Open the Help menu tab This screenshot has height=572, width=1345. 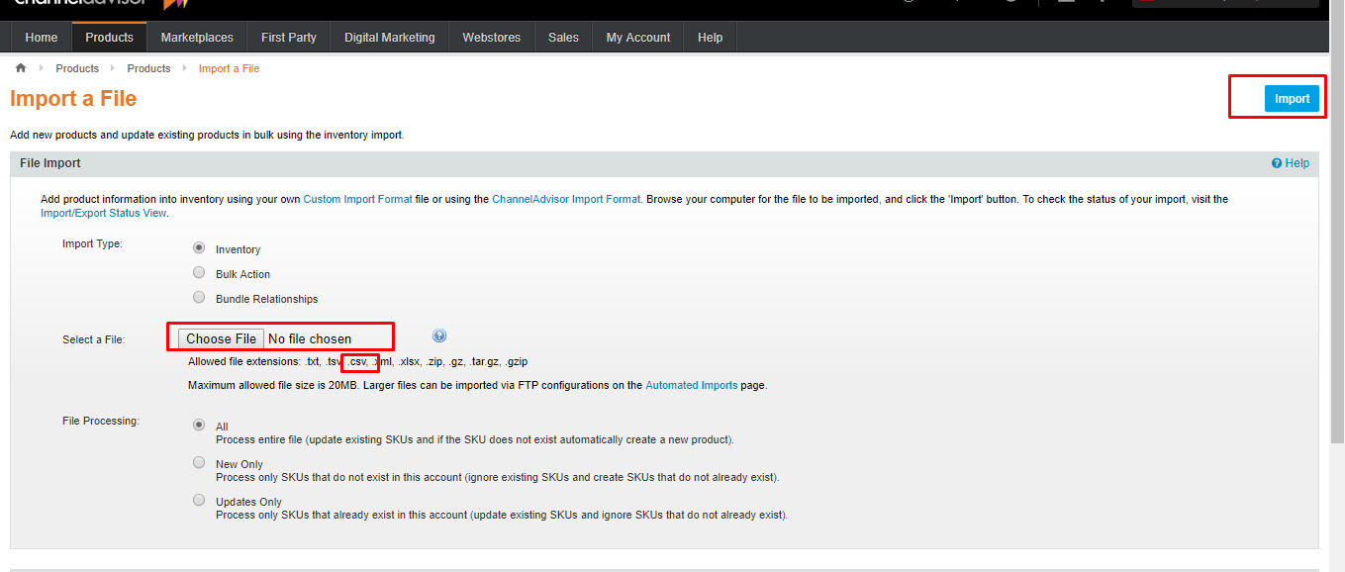click(x=710, y=38)
